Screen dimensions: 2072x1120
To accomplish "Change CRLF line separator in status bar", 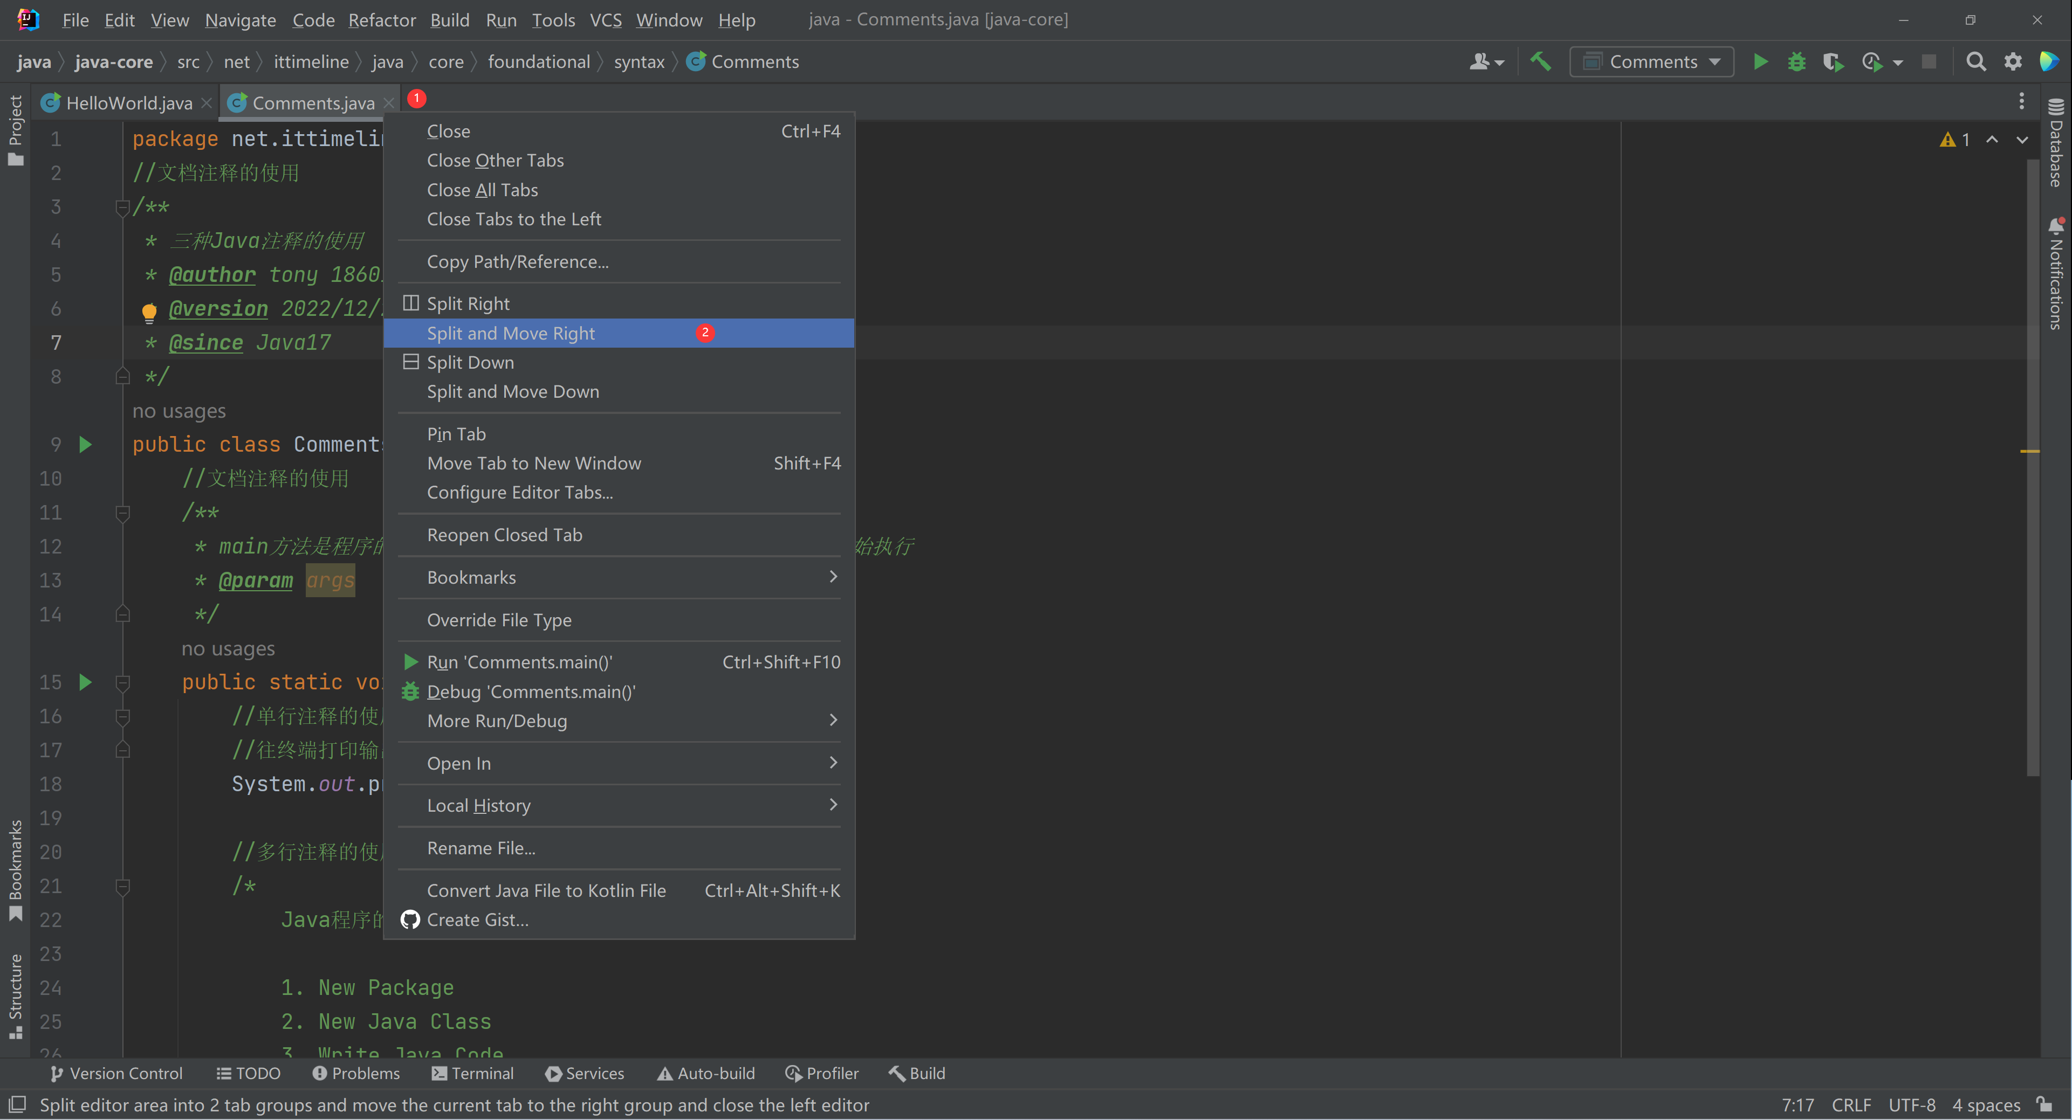I will (x=1851, y=1105).
